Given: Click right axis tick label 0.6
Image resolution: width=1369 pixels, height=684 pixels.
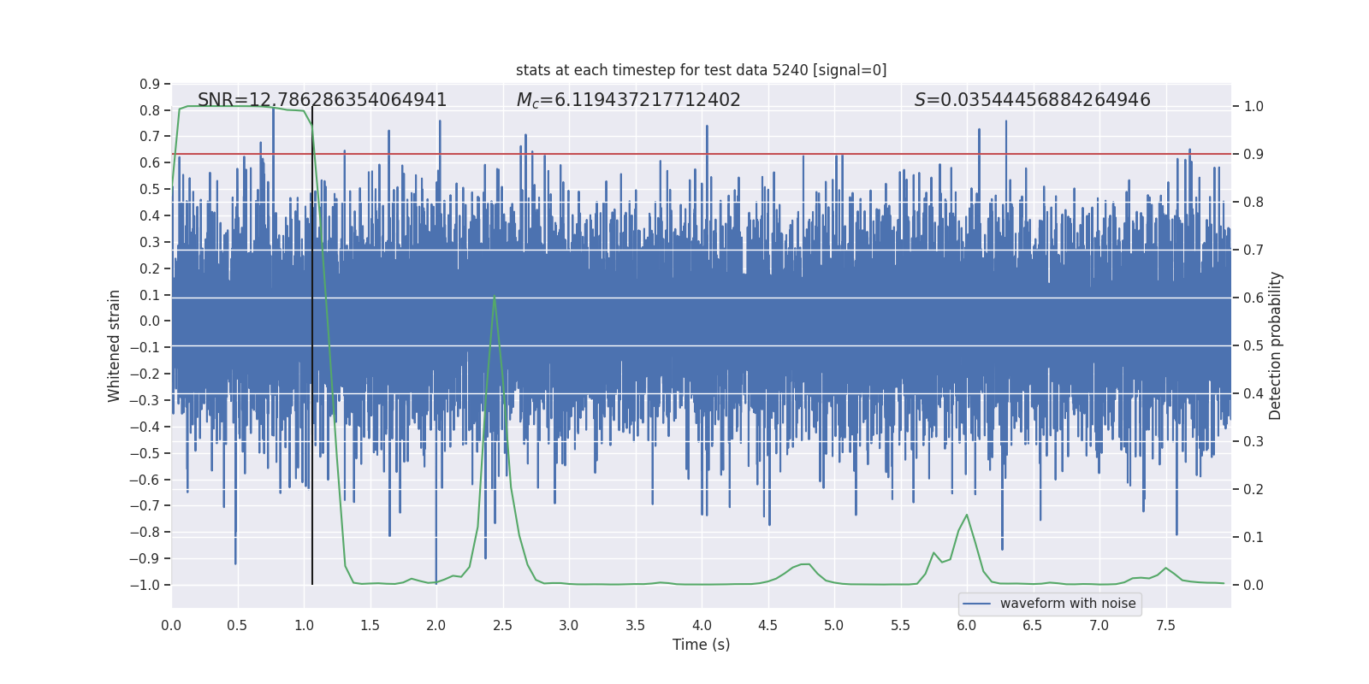Looking at the screenshot, I should tap(1253, 298).
